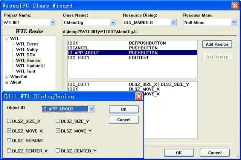The height and width of the screenshot is (160, 241).
Task: Open the Class Name combo box
Action: point(113,23)
